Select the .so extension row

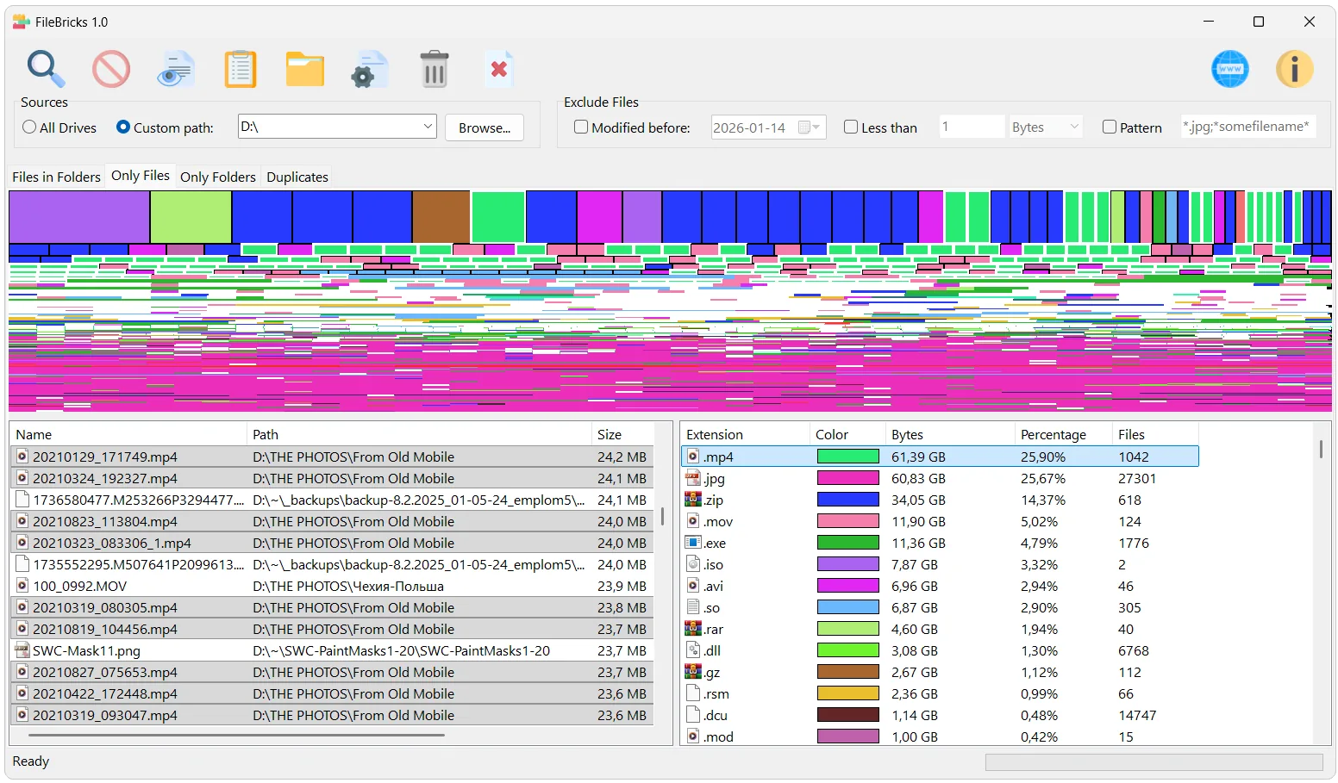940,607
